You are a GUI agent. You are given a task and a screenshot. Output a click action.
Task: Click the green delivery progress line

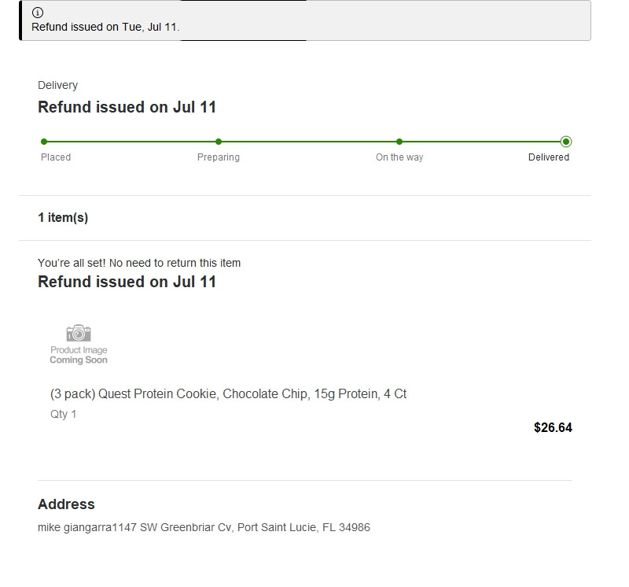pos(305,142)
